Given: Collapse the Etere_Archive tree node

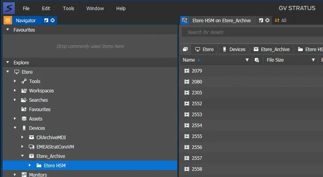Looking at the screenshot, I should [23, 156].
